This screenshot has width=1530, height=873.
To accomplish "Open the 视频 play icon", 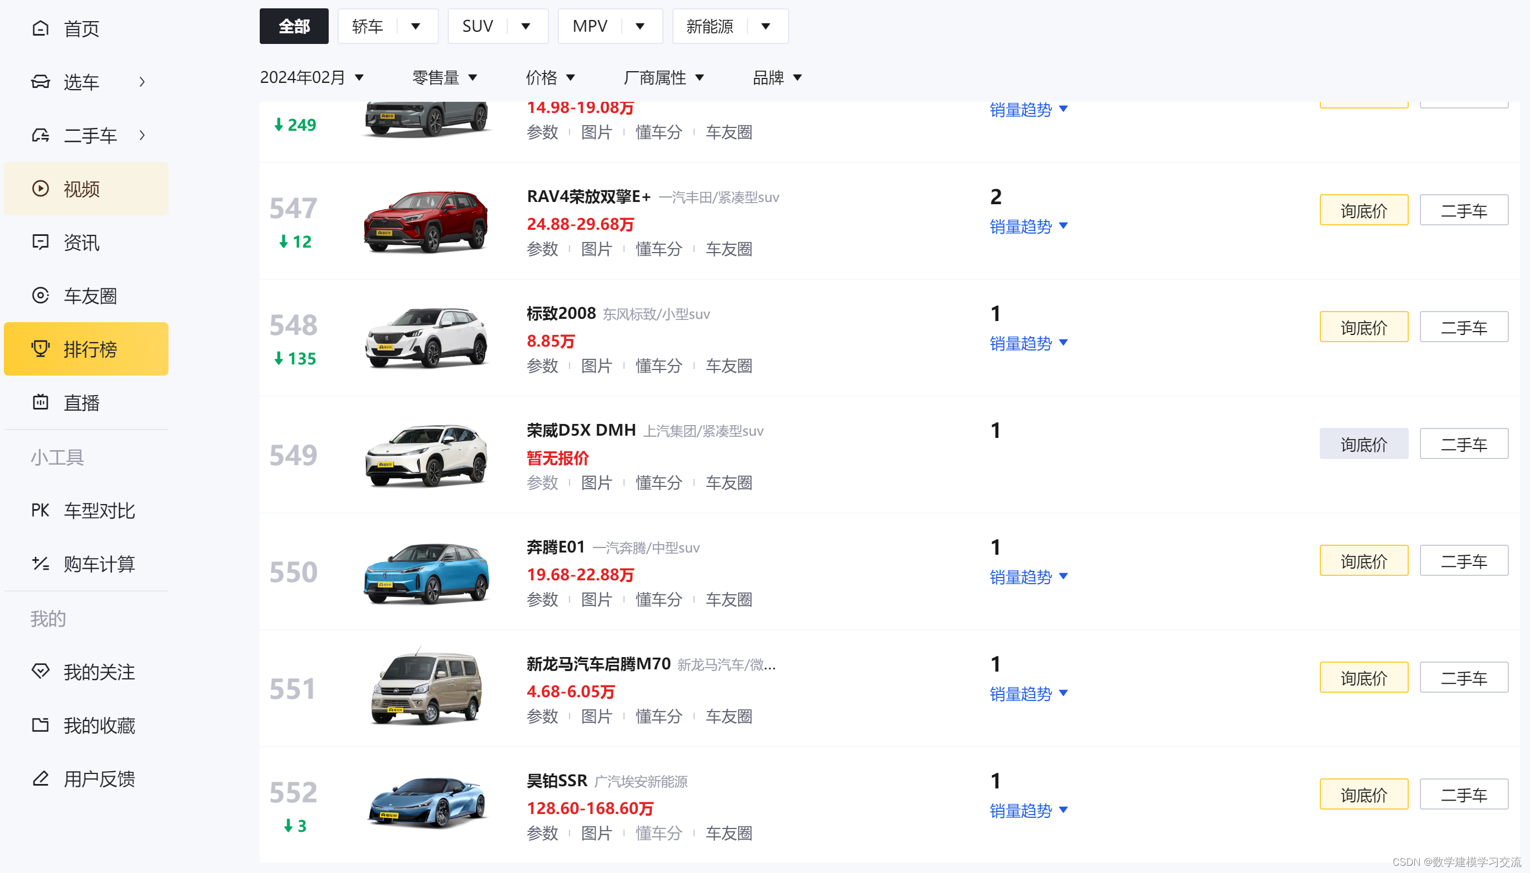I will [40, 189].
